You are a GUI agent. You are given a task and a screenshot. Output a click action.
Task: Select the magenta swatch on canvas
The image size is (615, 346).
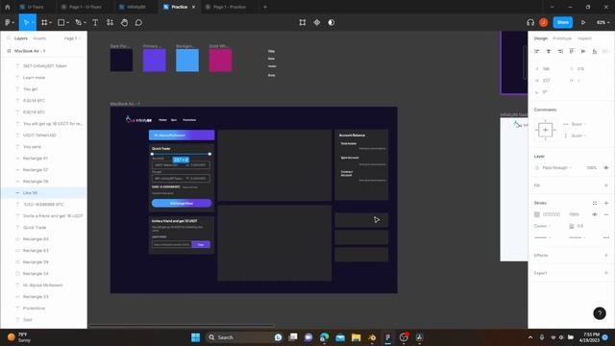(x=220, y=61)
